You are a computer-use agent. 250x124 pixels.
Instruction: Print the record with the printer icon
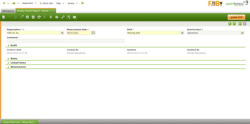coord(57,17)
